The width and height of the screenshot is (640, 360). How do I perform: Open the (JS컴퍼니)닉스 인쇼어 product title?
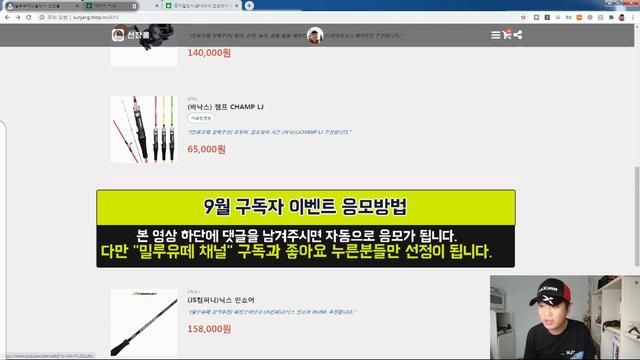tap(221, 300)
